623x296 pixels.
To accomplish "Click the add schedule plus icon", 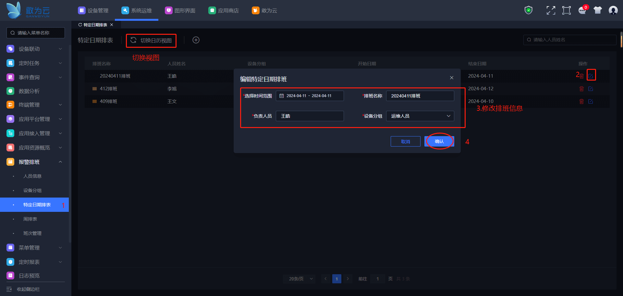I will click(196, 40).
